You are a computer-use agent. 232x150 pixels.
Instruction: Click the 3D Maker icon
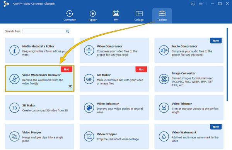pyautogui.click(x=14, y=108)
